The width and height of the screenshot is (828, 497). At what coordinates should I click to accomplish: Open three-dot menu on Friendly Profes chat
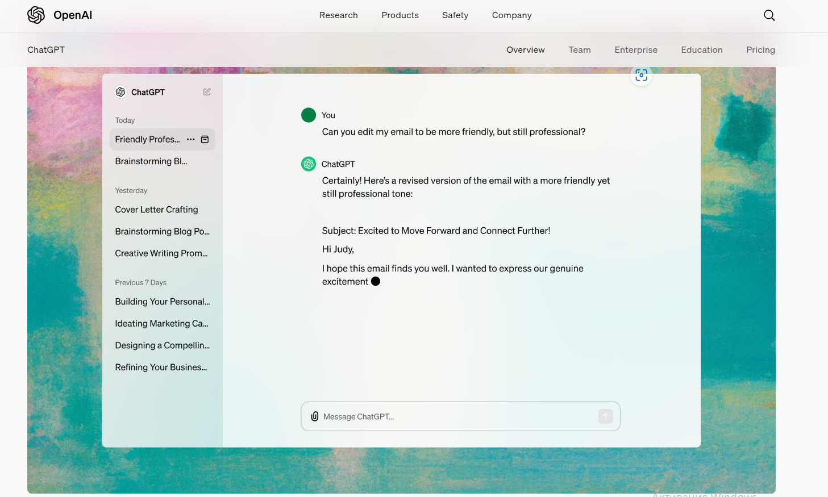click(x=191, y=139)
